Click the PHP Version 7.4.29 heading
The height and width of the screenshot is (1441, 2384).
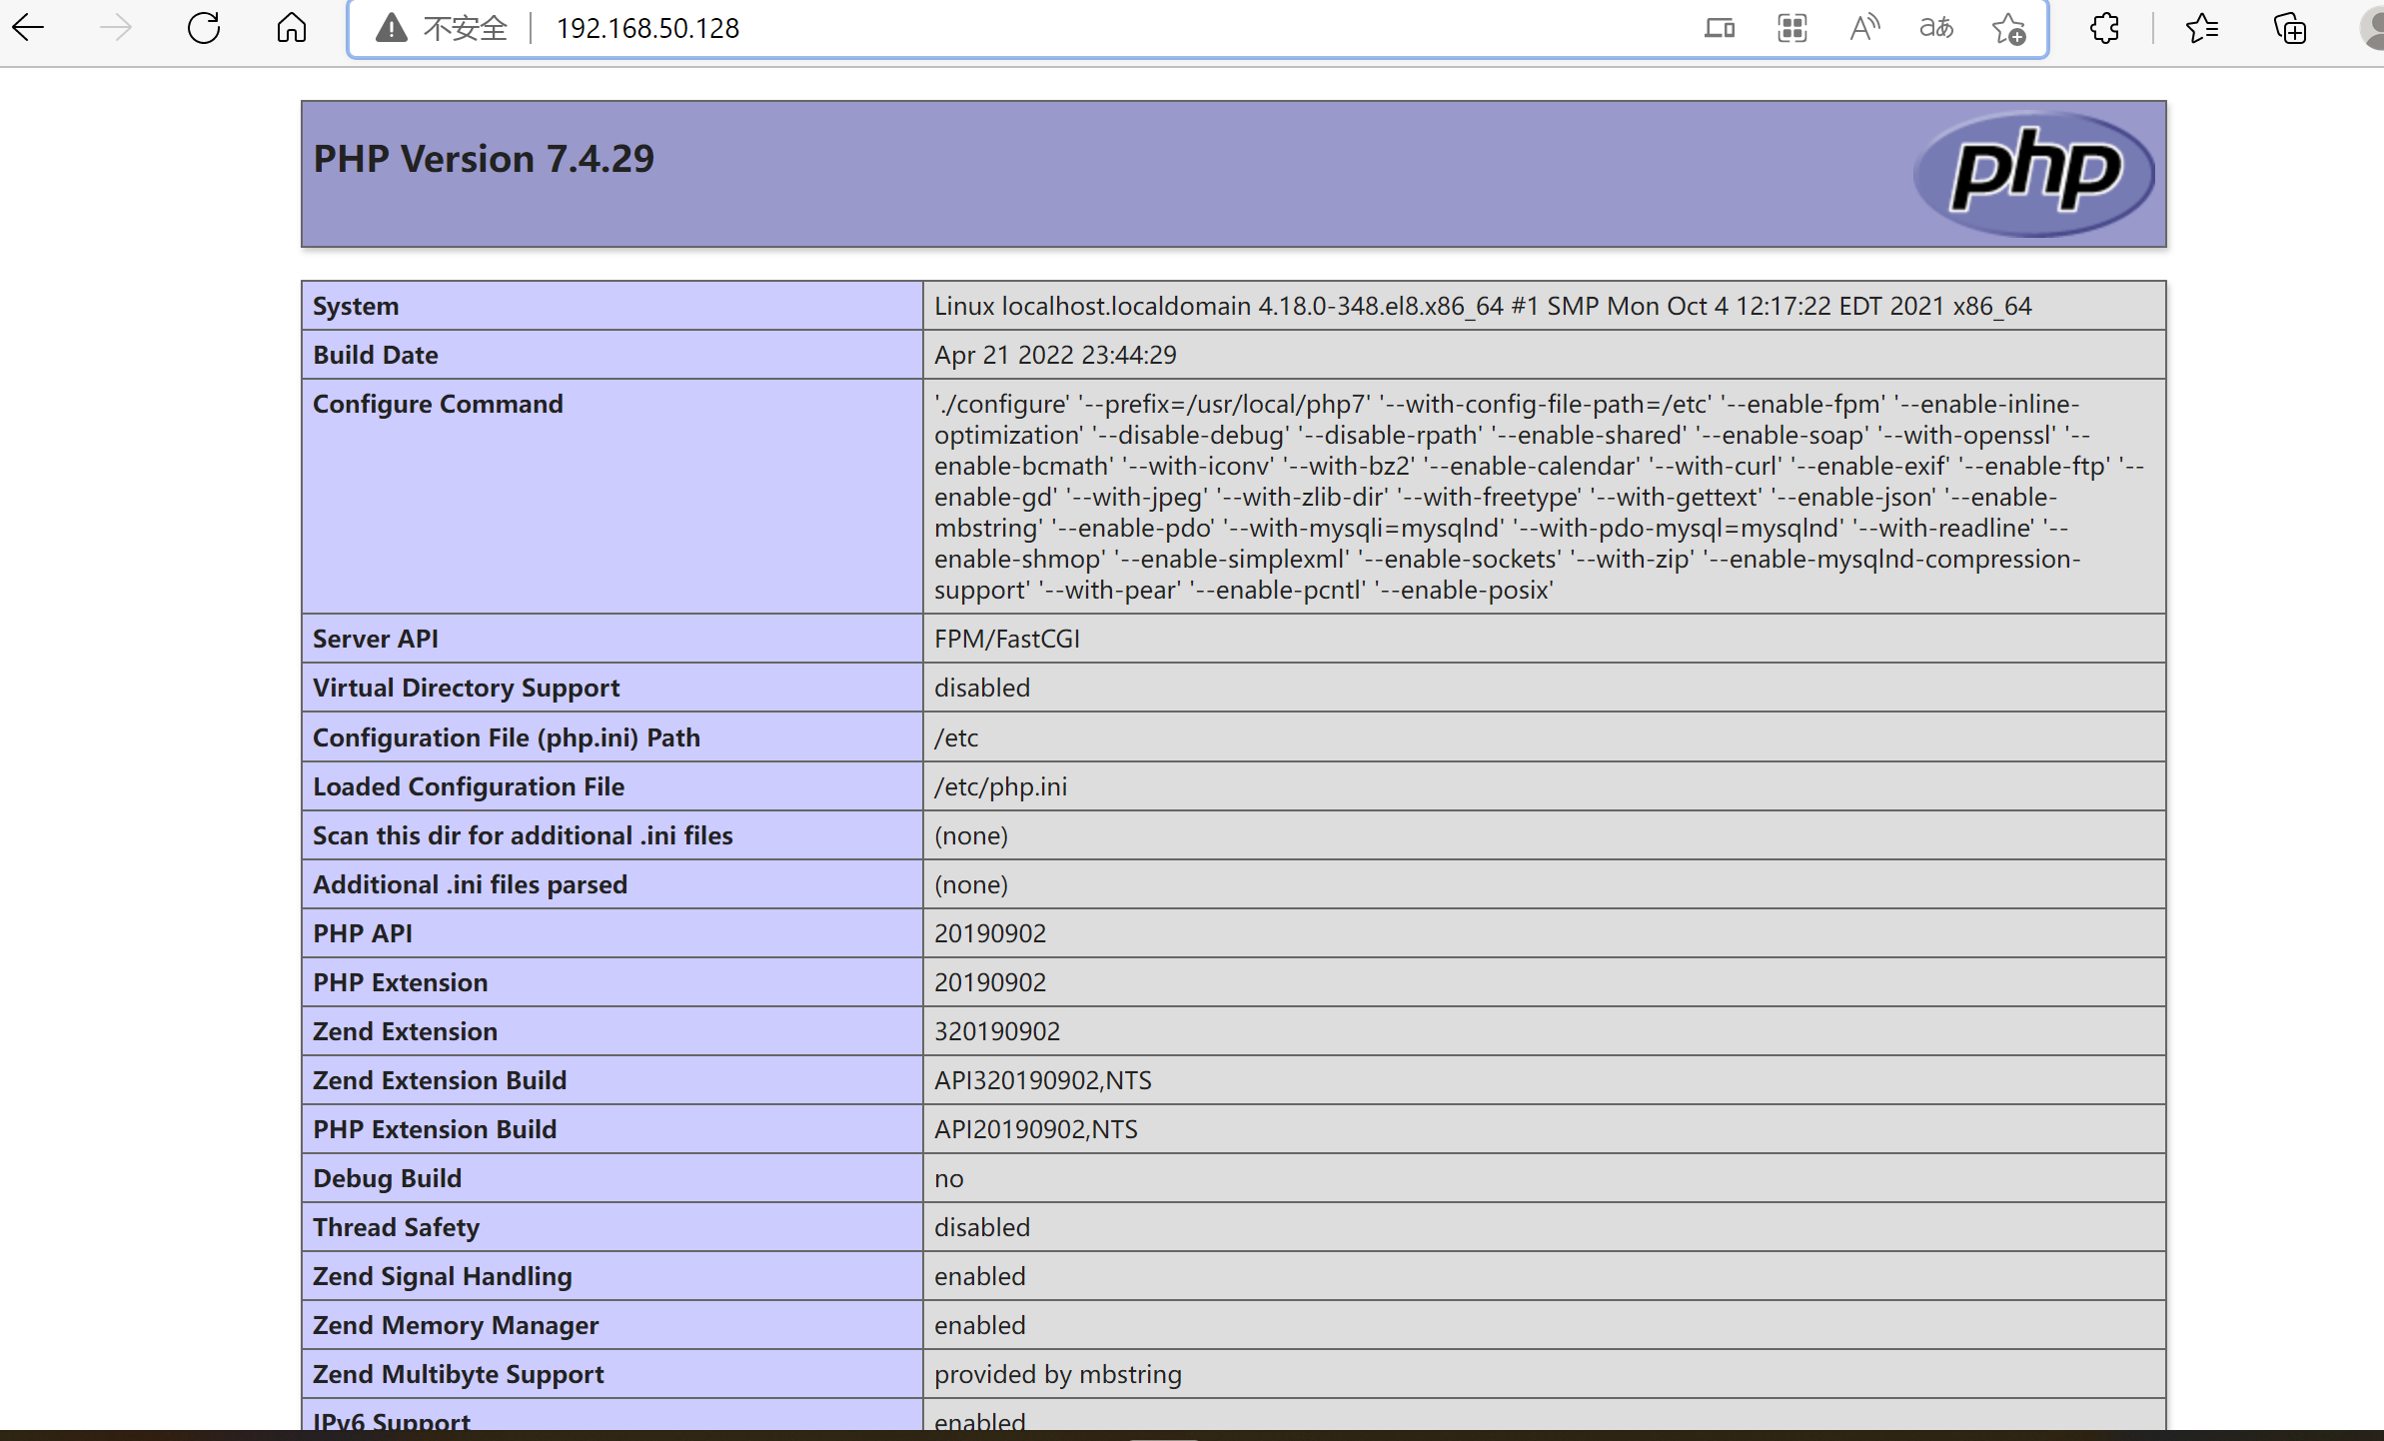click(484, 159)
